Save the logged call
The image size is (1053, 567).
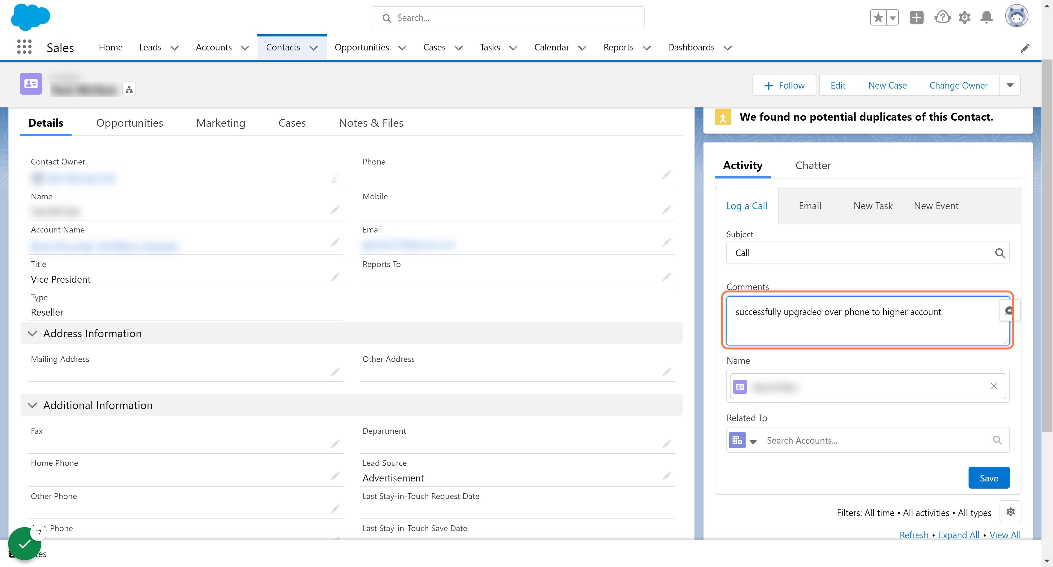989,478
